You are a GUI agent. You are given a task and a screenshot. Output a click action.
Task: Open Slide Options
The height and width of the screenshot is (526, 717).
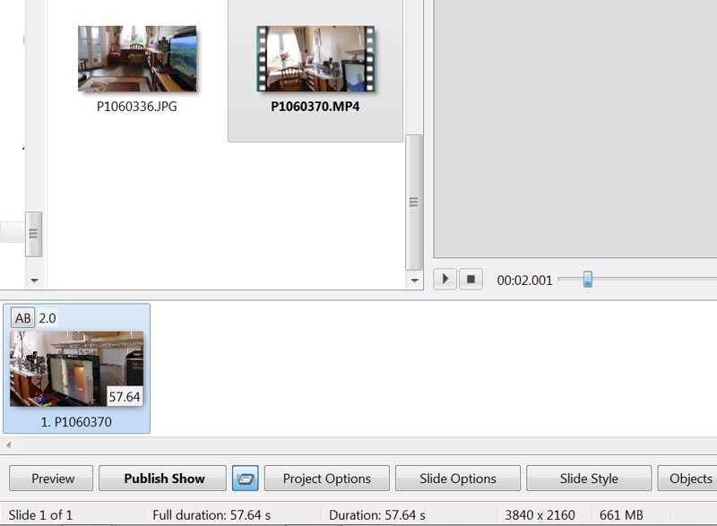(x=458, y=479)
